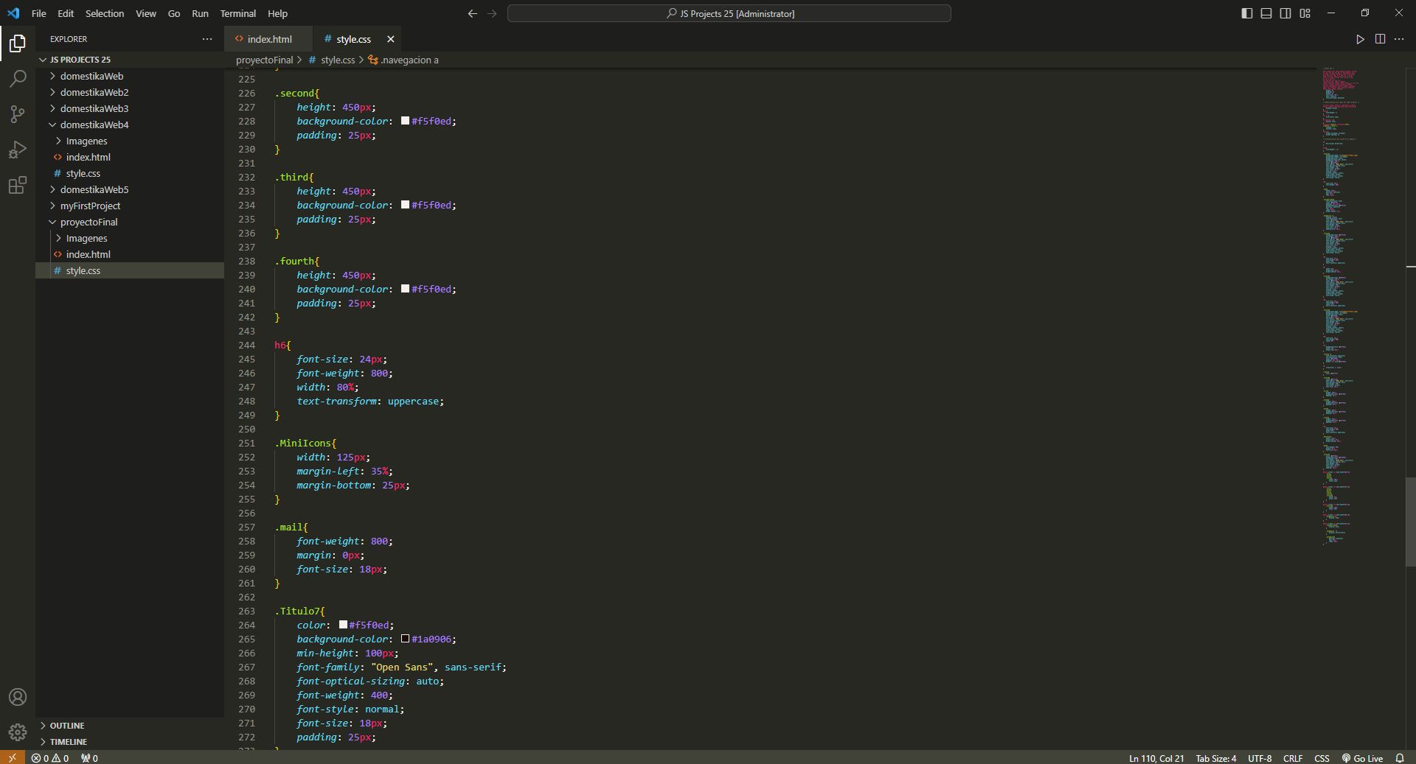Click Ln 110, Col 21 indicator
This screenshot has width=1416, height=764.
point(1156,758)
